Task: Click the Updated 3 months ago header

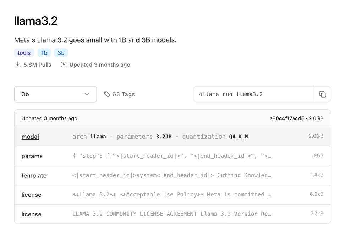Action: [49, 118]
